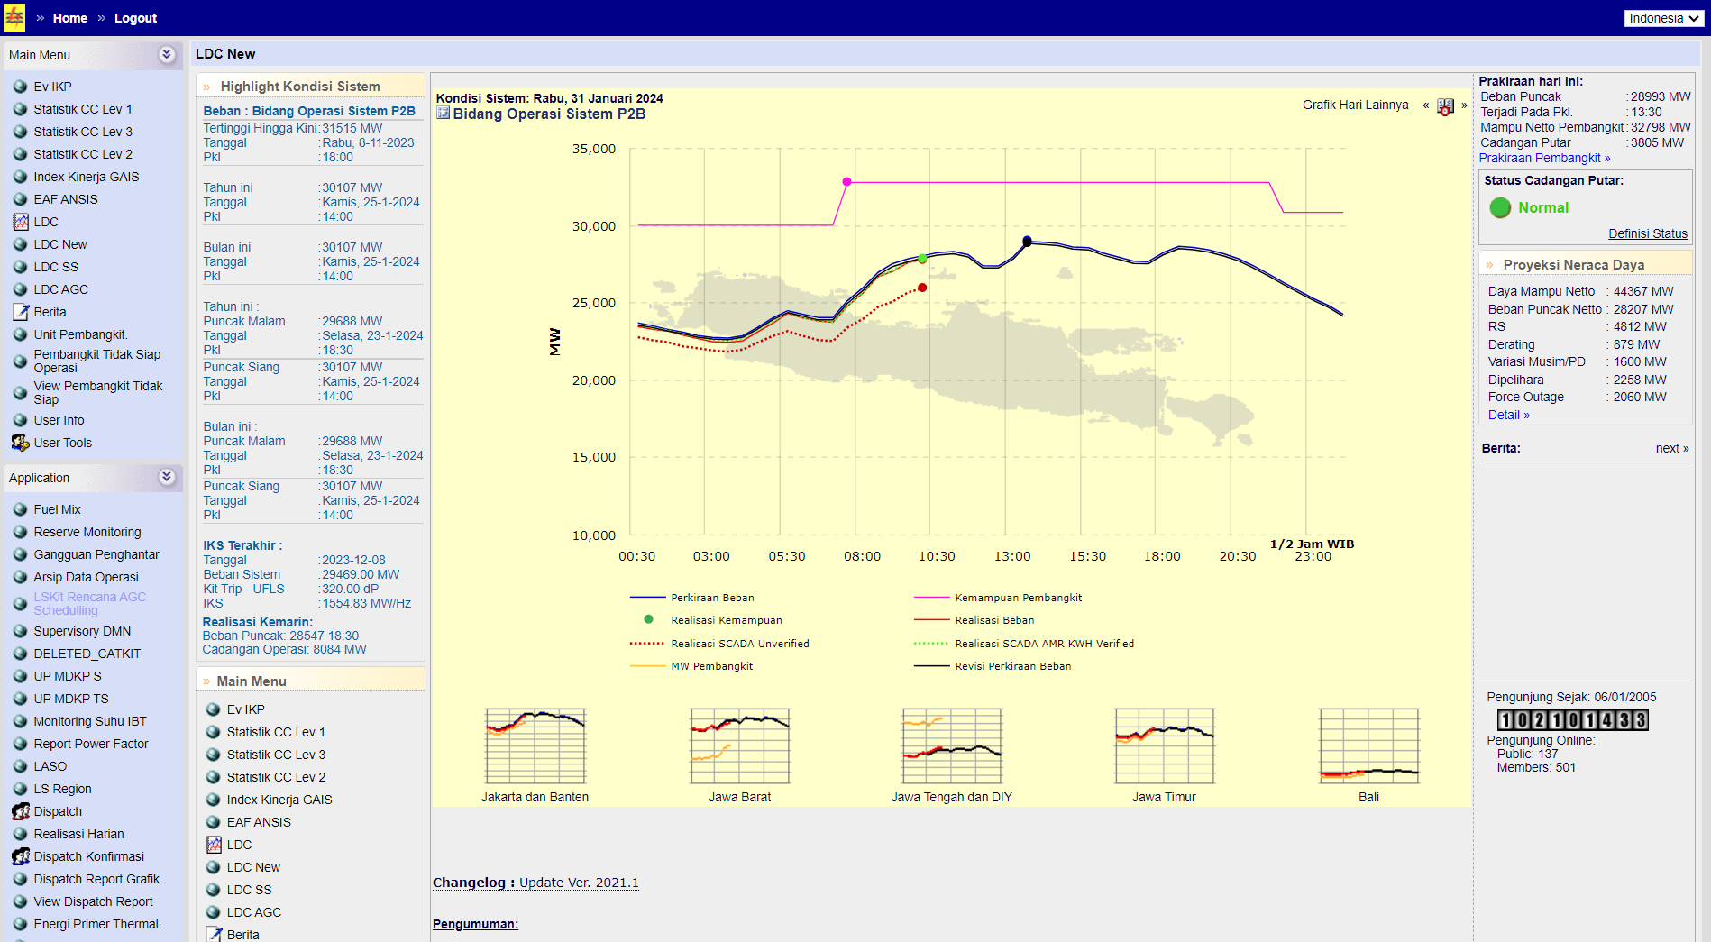
Task: Collapse the left Main Menu panel
Action: point(167,54)
